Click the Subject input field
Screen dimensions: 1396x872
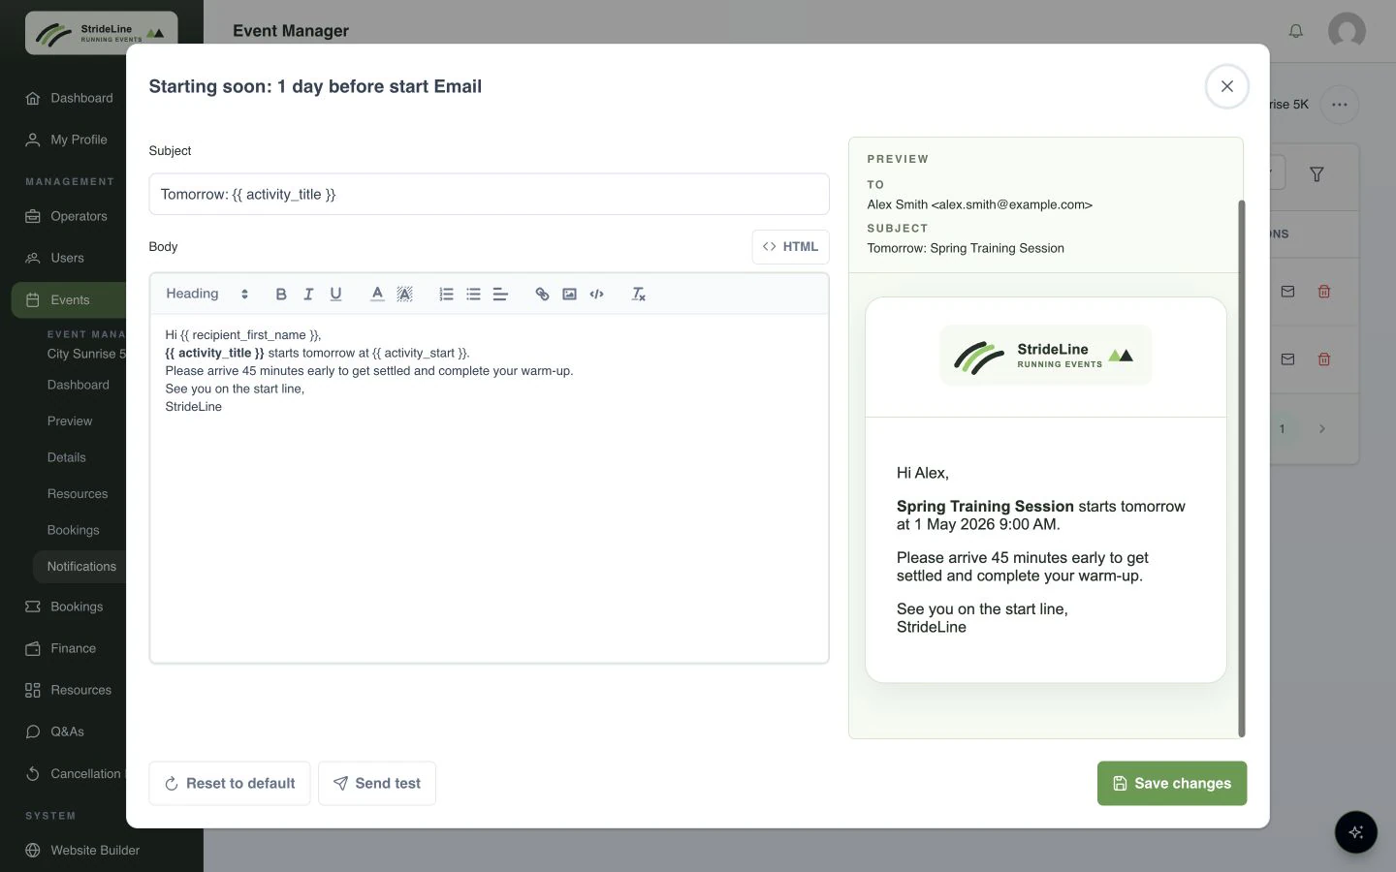coord(489,194)
